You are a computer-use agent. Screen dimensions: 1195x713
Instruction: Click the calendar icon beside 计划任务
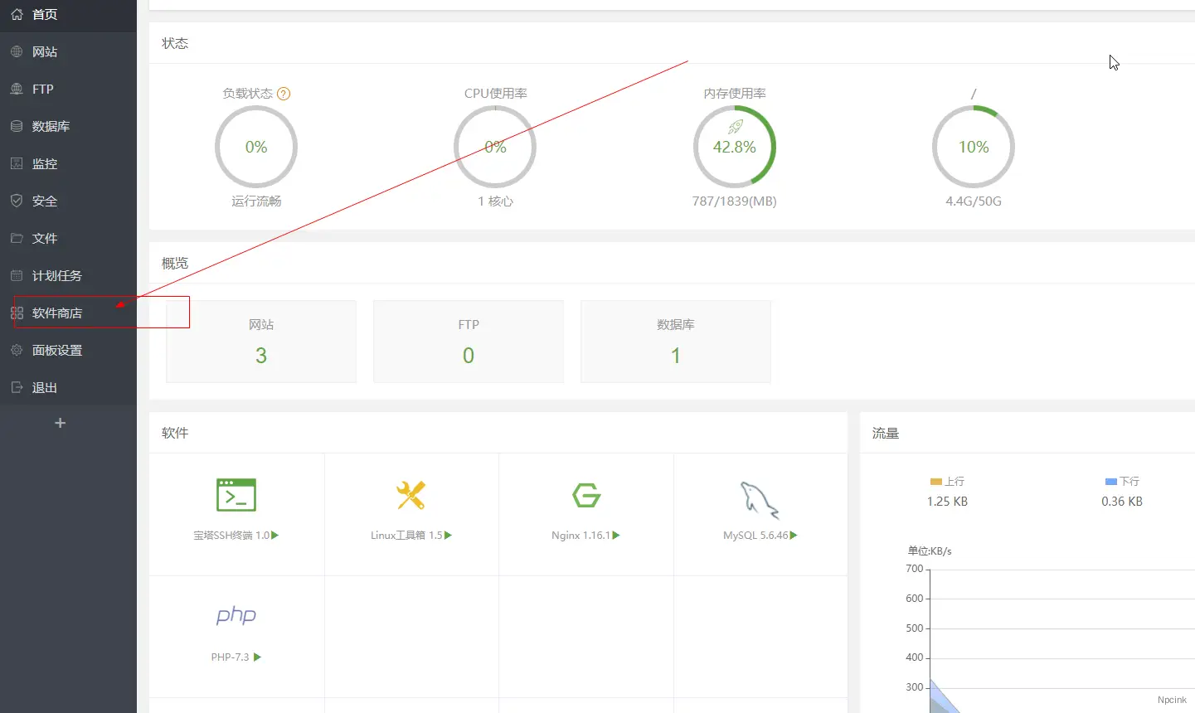click(x=17, y=275)
